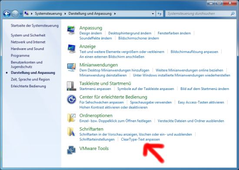
Task: Click the Minianwendungen gadget icon
Action: click(71, 67)
